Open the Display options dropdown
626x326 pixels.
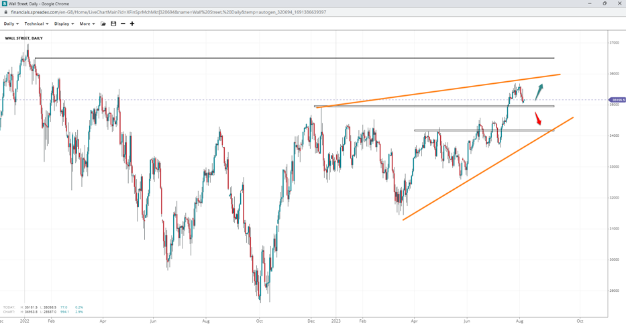pyautogui.click(x=64, y=24)
